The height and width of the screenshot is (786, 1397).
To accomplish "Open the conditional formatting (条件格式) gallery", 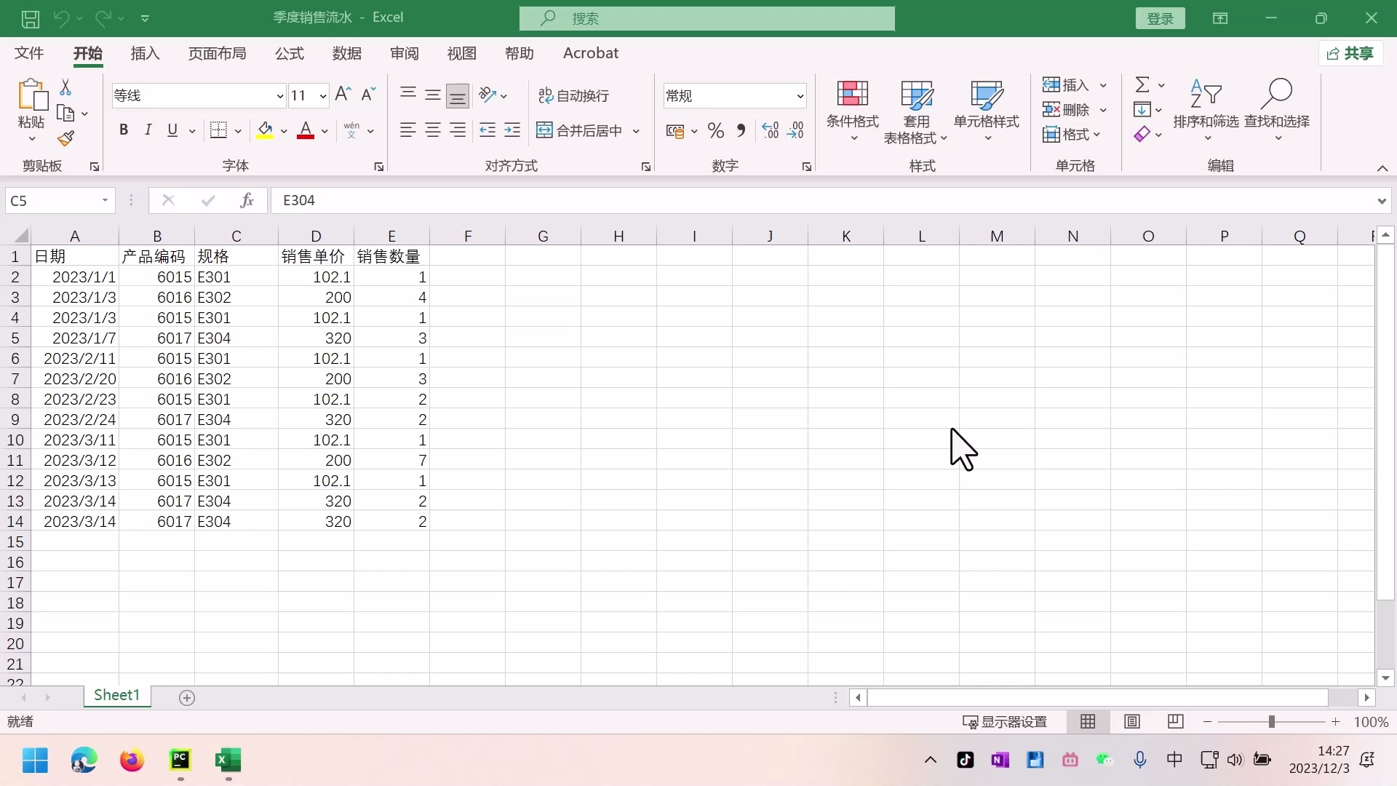I will coord(852,111).
